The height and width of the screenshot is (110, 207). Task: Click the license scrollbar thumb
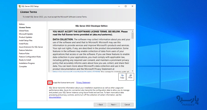coord(133,35)
